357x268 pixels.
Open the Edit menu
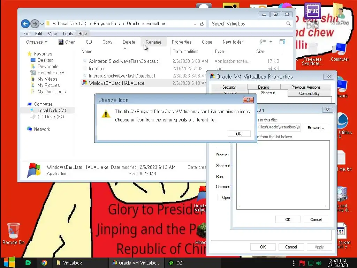coord(39,33)
